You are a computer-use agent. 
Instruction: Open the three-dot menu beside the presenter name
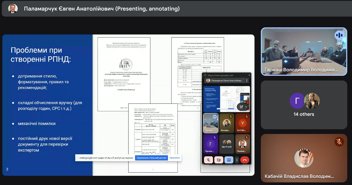[247, 81]
